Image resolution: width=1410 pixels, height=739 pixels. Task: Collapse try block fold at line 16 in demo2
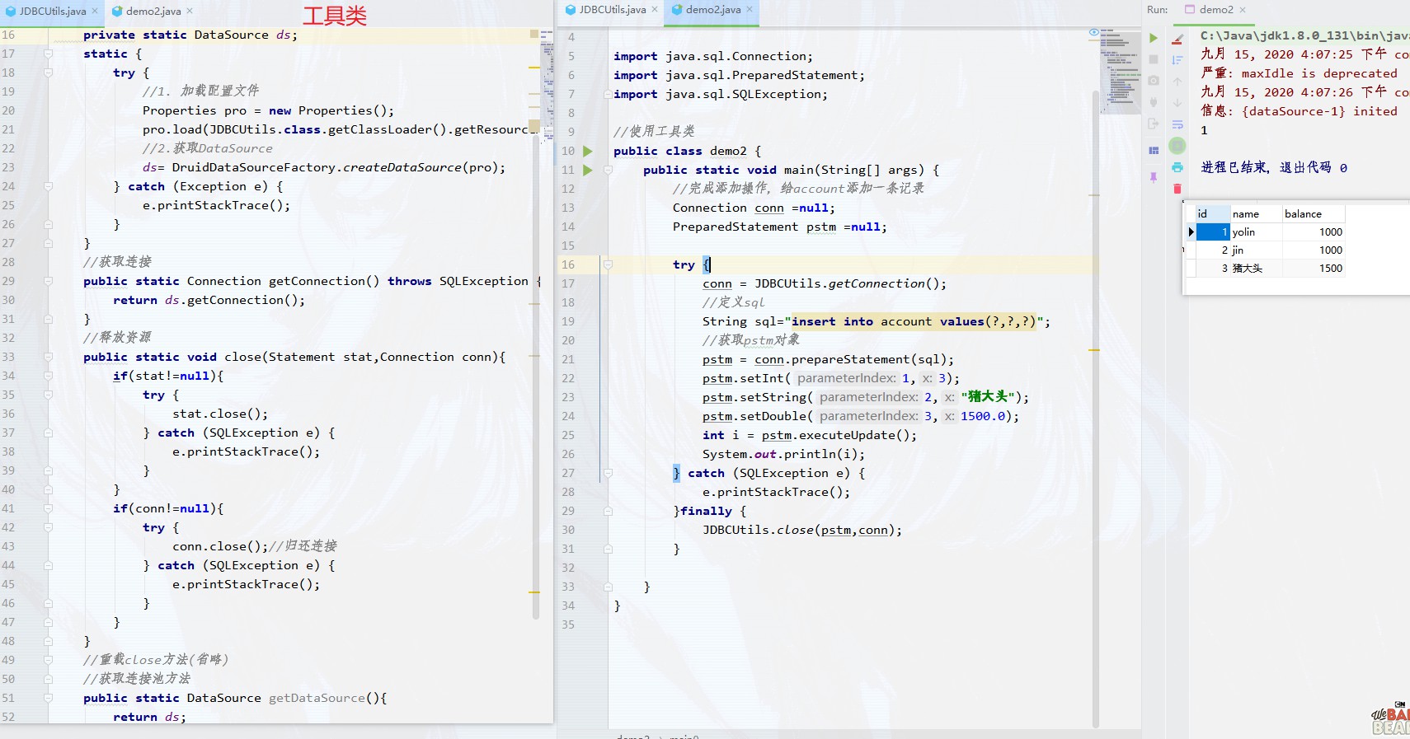click(608, 264)
